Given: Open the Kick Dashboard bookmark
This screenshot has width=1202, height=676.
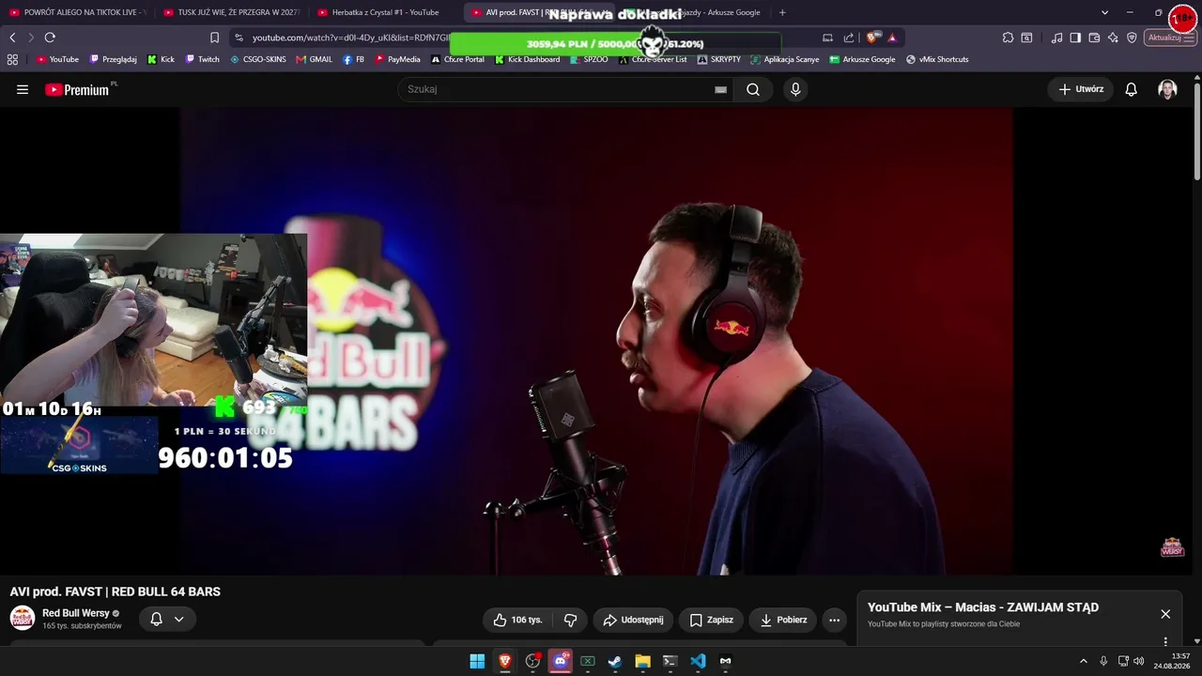Looking at the screenshot, I should [526, 59].
